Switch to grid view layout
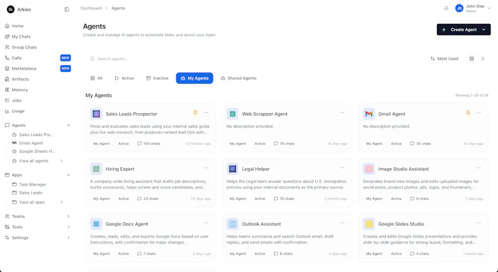Image resolution: width=498 pixels, height=272 pixels. [x=472, y=58]
